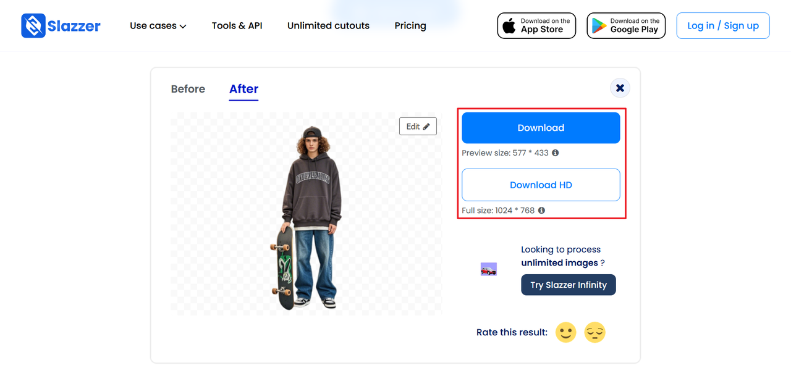
Task: Click Try Slazzer Infinity button
Action: click(569, 285)
